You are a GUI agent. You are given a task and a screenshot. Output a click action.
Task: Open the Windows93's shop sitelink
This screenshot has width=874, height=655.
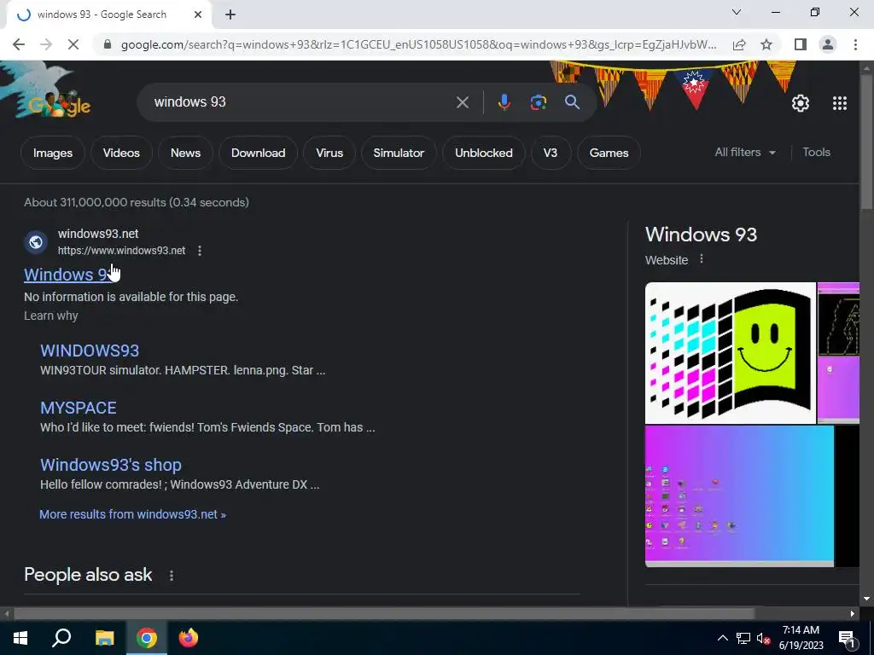pos(111,465)
